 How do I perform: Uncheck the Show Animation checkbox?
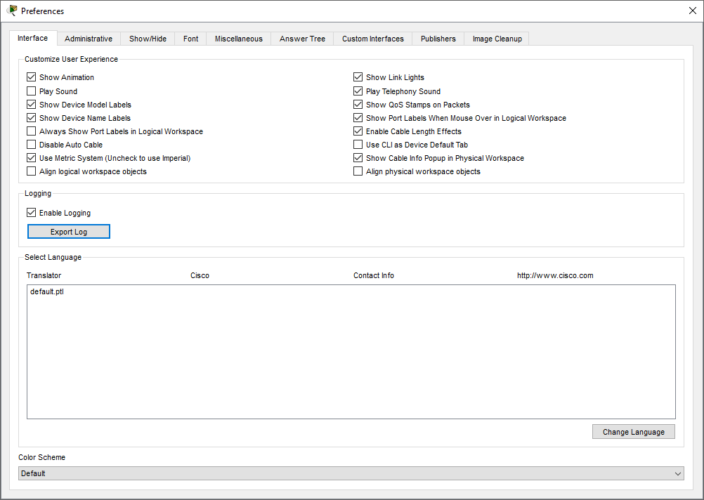[31, 77]
